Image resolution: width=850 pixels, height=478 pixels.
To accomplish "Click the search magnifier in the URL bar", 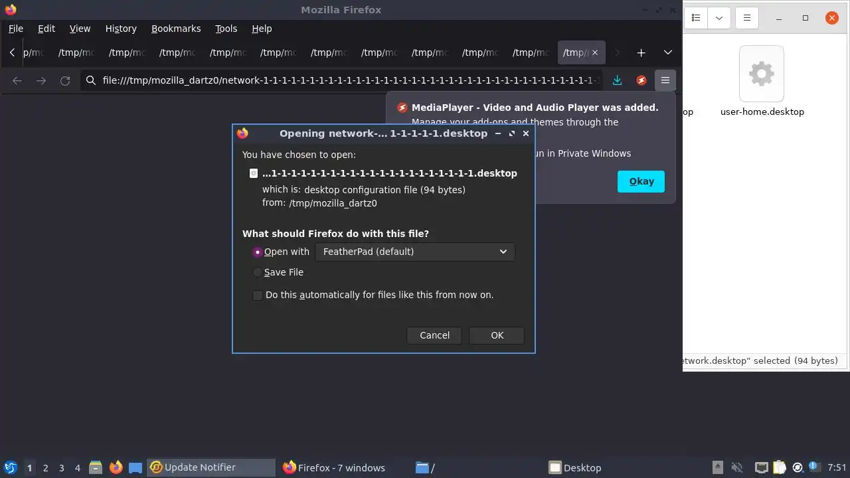I will tap(91, 80).
